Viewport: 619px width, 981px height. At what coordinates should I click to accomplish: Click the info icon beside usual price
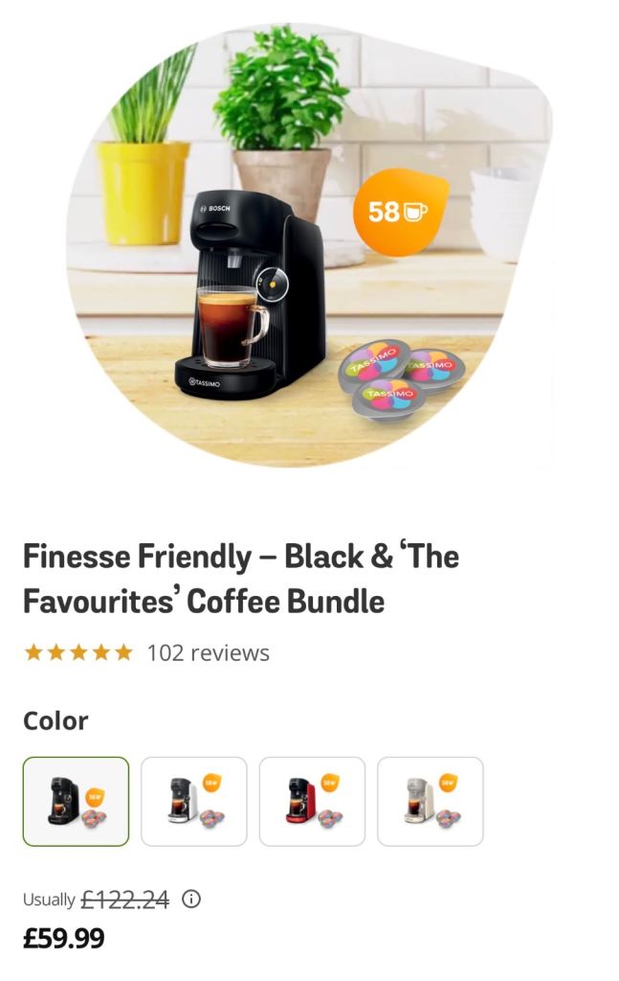(191, 900)
